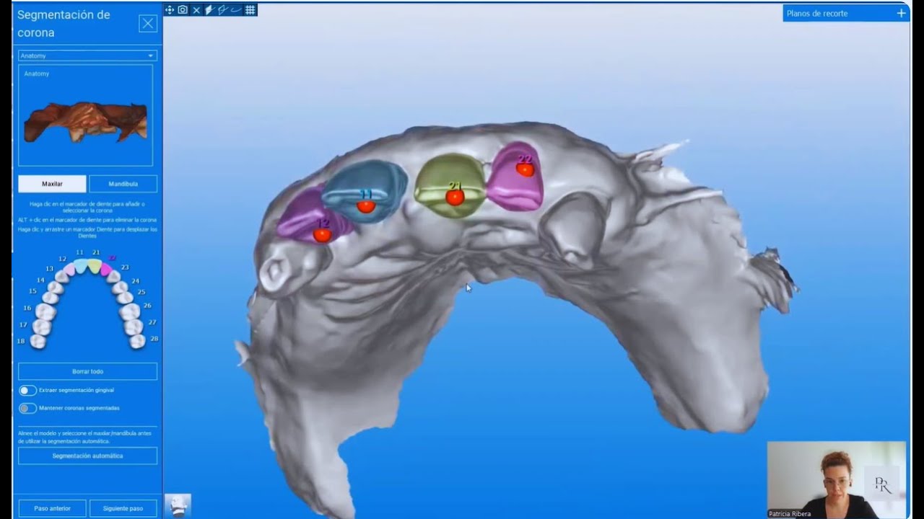Select the freehand curve tool
The height and width of the screenshot is (519, 924).
236,10
